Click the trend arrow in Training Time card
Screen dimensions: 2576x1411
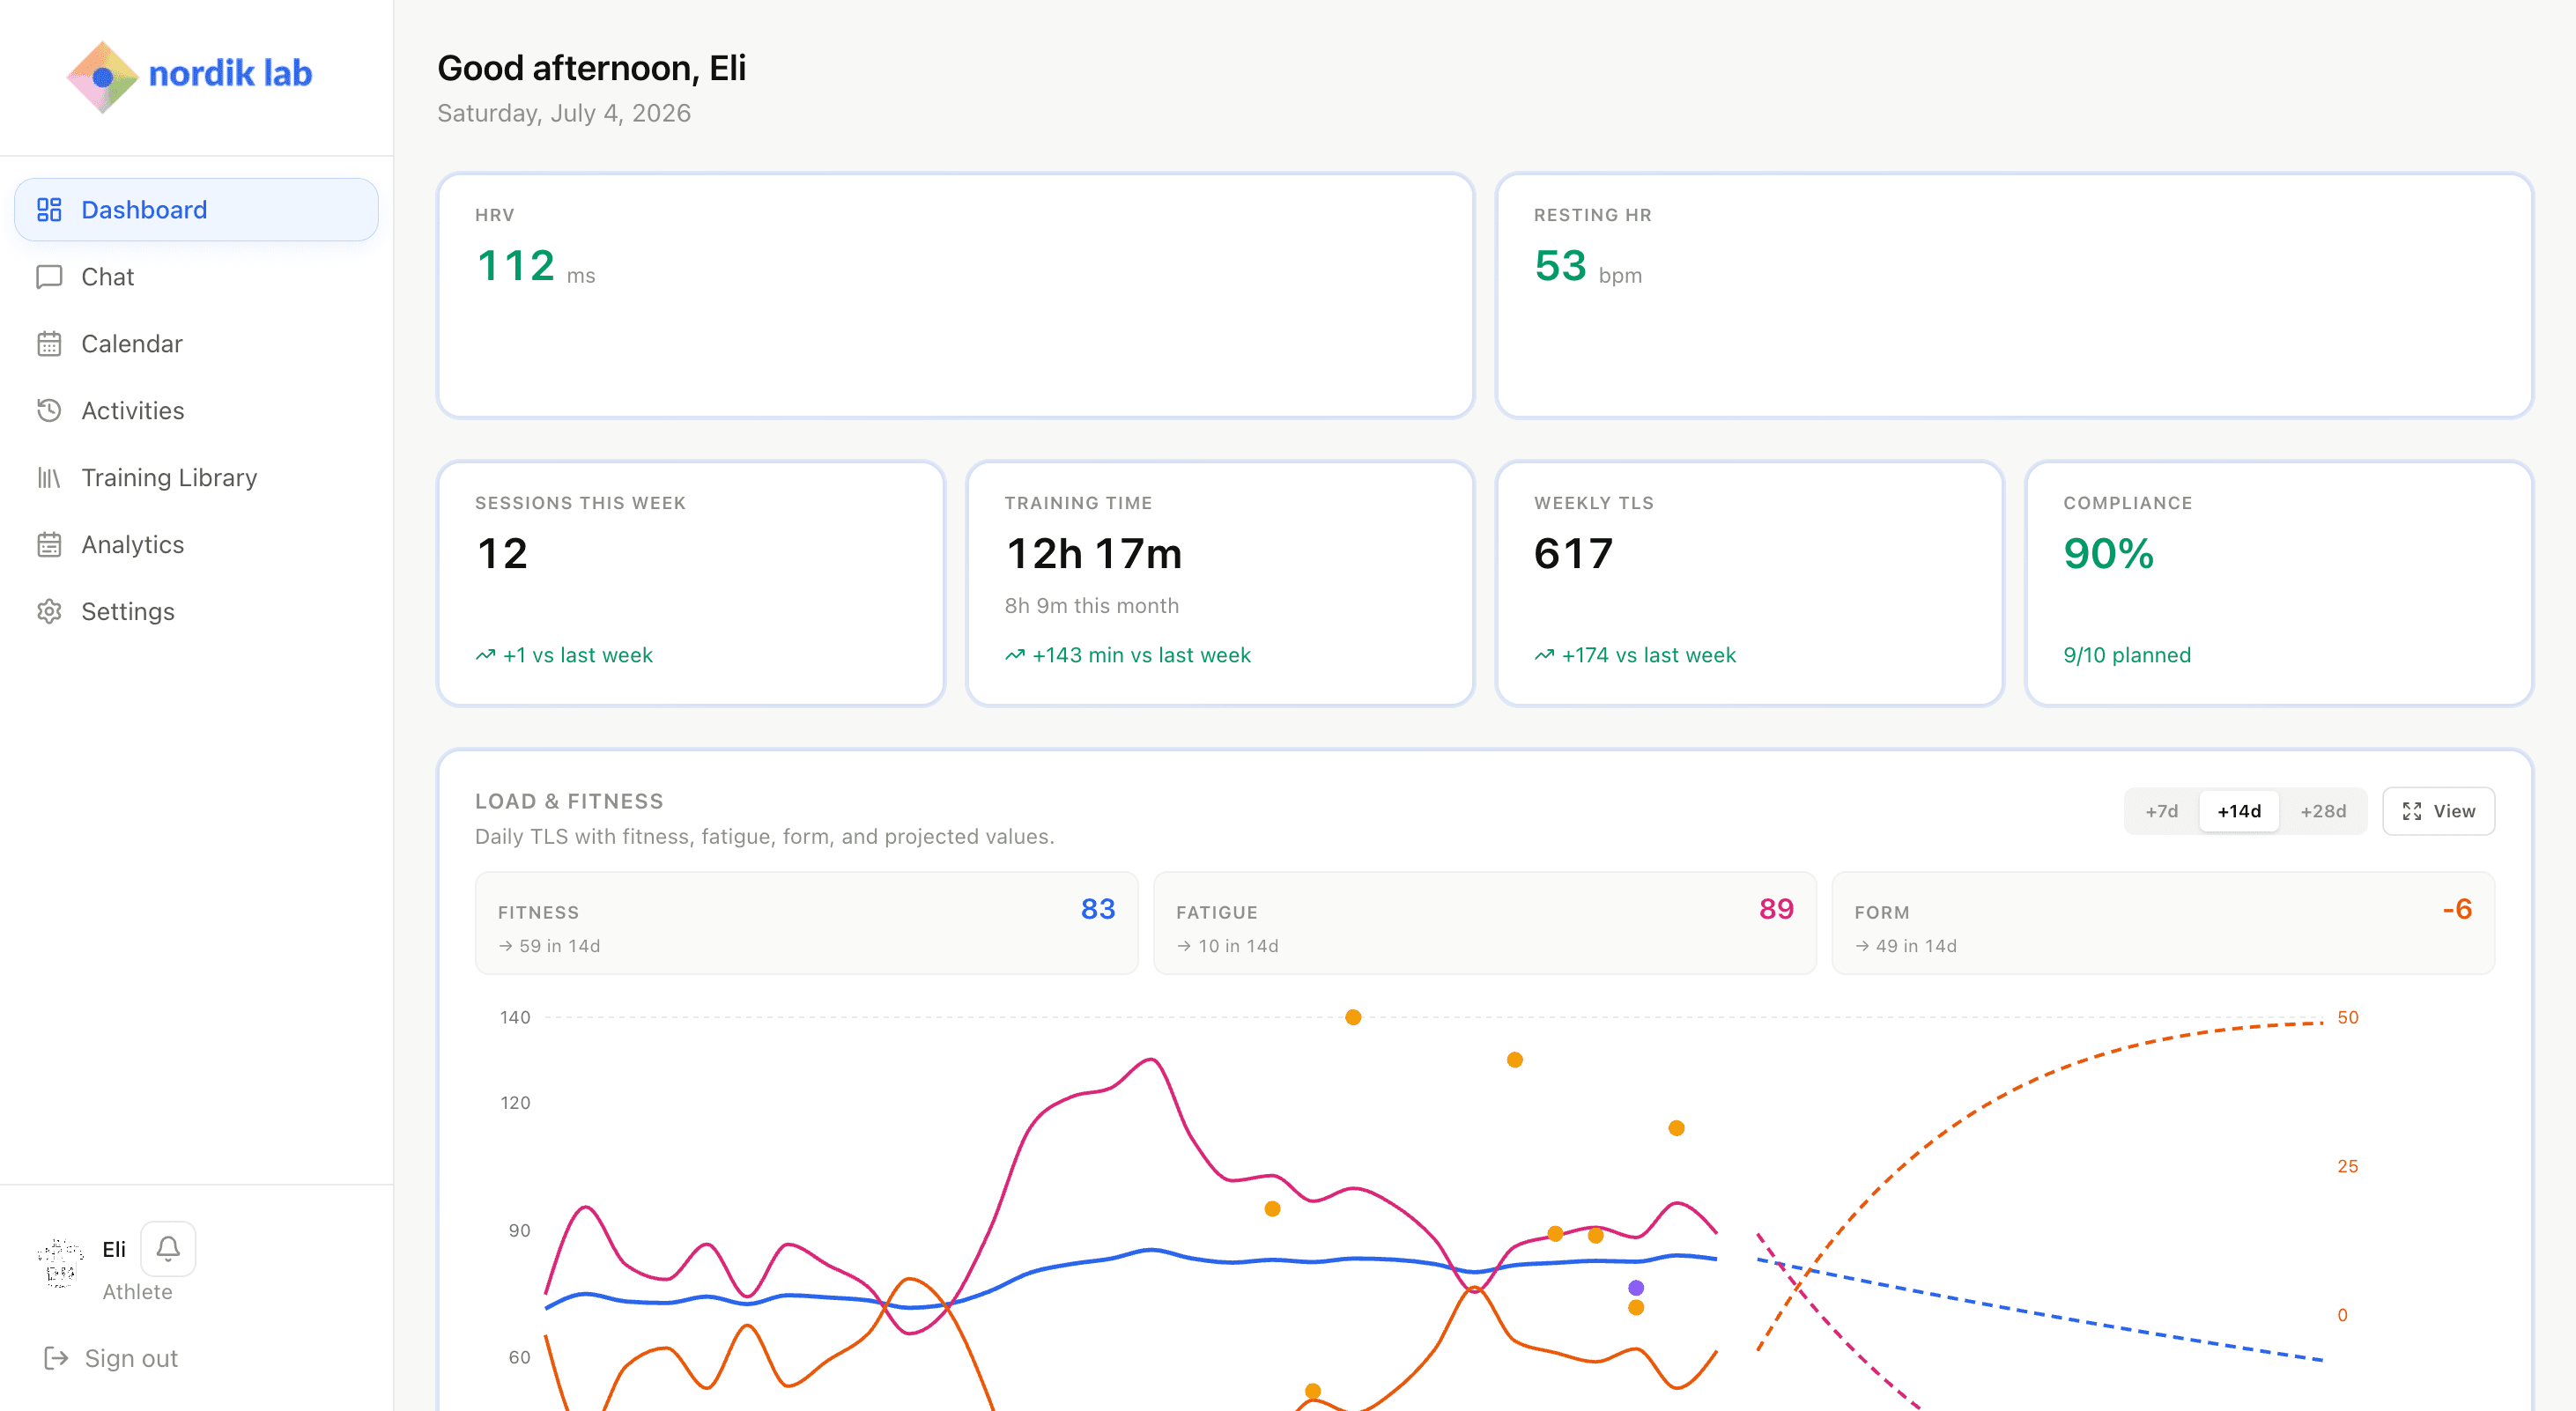pos(1014,655)
